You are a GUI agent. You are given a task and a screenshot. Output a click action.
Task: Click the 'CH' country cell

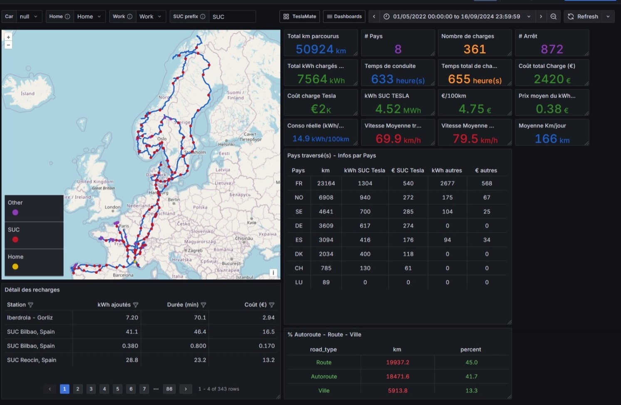coord(299,268)
